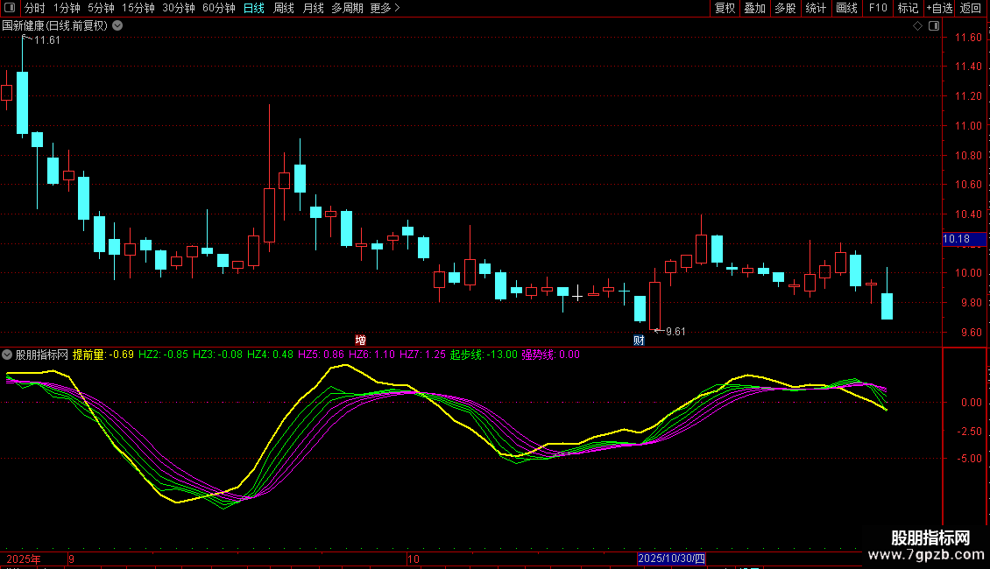The height and width of the screenshot is (569, 990).
Task: Click the 11.61 high price label
Action: (x=46, y=40)
